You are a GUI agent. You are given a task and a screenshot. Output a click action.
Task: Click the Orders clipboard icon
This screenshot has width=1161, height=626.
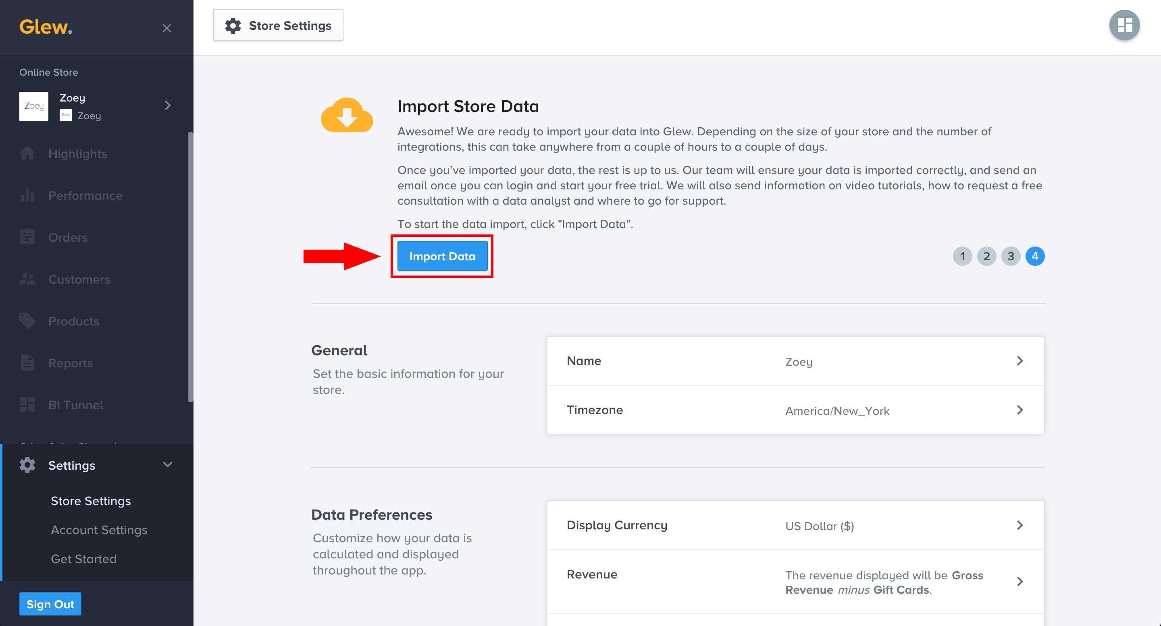(x=27, y=237)
